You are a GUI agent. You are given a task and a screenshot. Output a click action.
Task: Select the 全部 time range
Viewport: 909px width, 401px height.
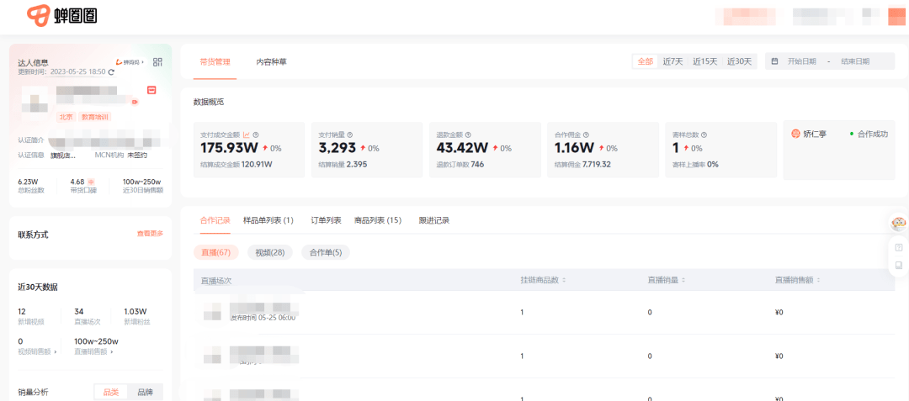pos(646,61)
